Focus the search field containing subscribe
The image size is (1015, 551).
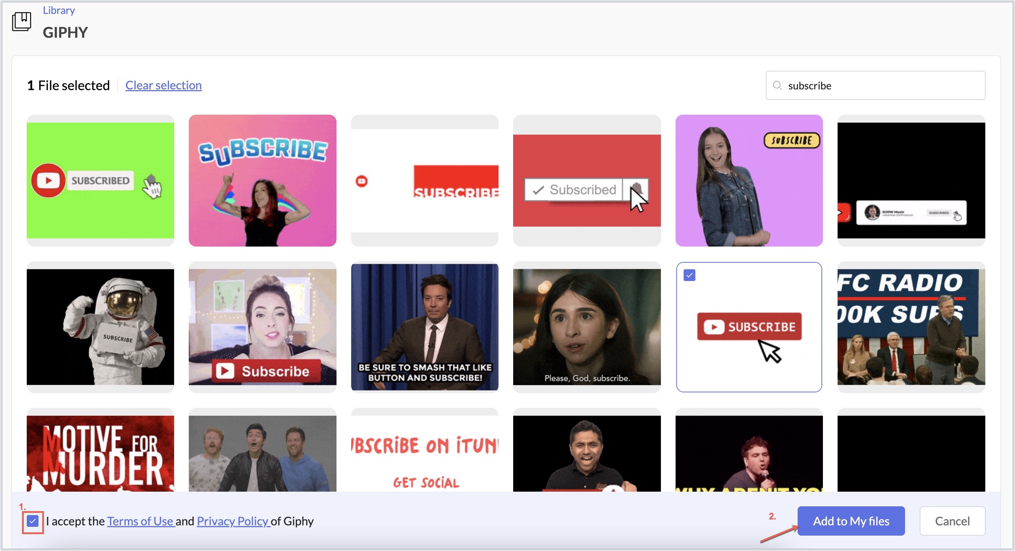pos(875,85)
